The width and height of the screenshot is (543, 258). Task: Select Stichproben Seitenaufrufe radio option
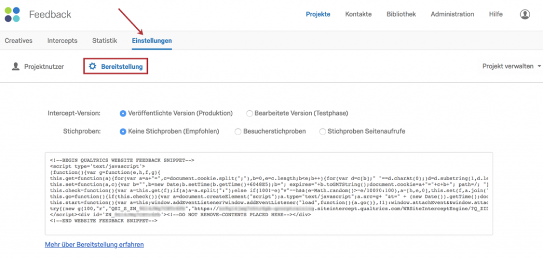[322, 131]
